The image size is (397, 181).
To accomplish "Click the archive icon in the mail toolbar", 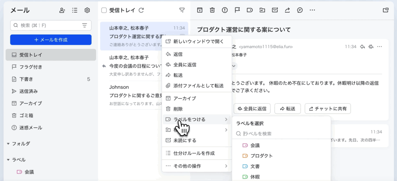I will click(200, 10).
